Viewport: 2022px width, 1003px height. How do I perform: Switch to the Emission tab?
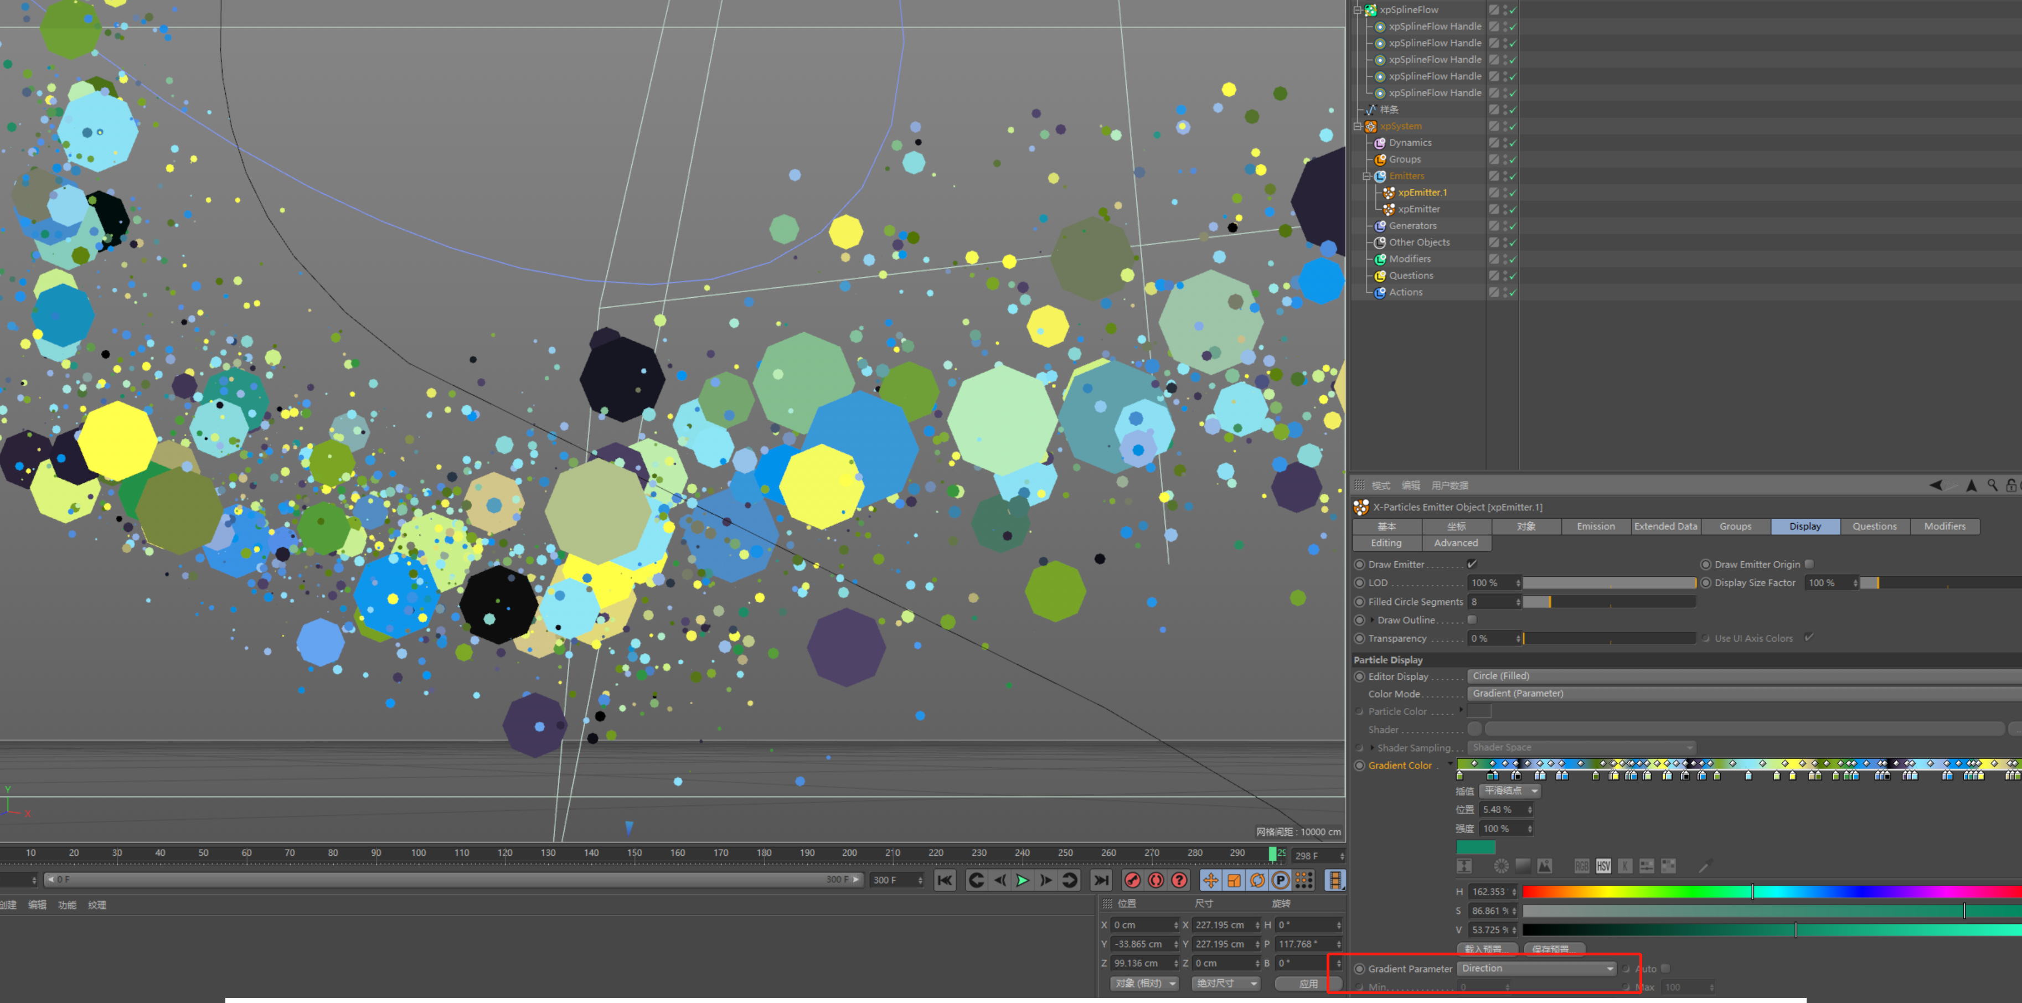pos(1595,526)
